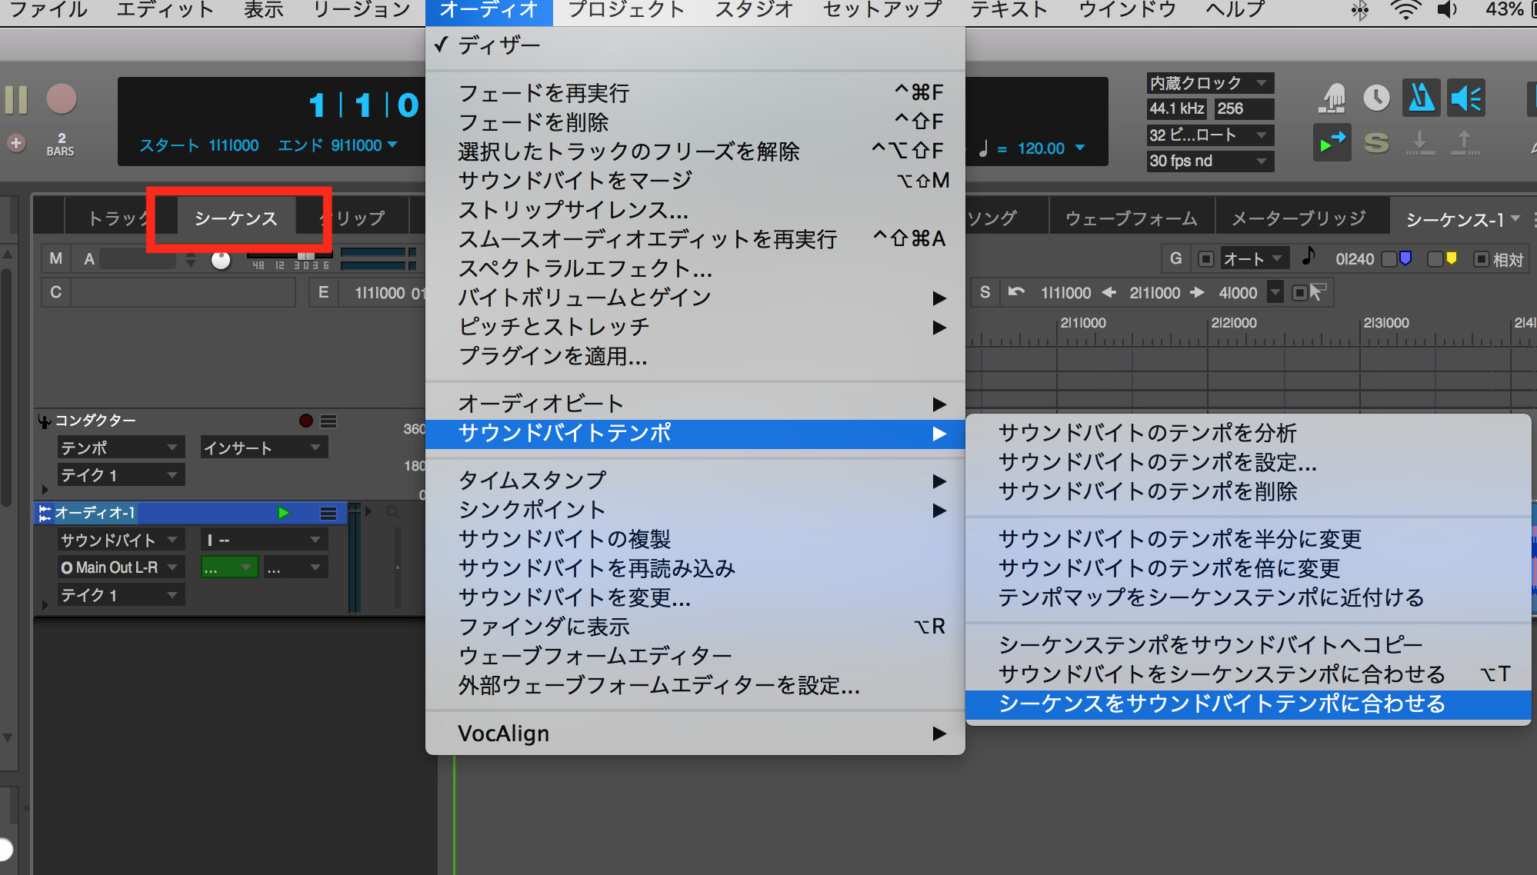Click the 120.00 tempo value
The image size is (1537, 875).
coord(1041,148)
